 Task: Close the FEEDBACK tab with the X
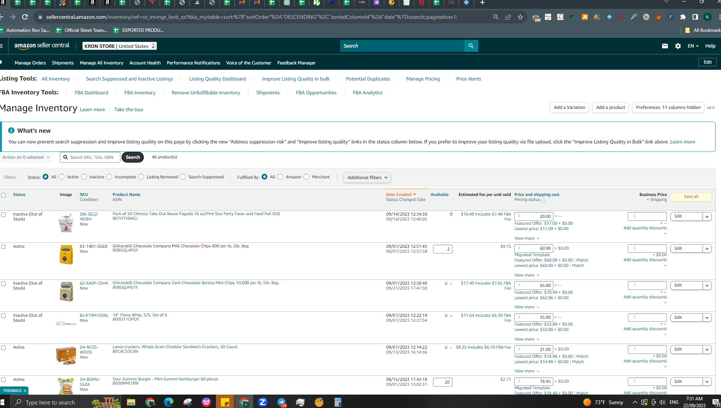(x=25, y=391)
